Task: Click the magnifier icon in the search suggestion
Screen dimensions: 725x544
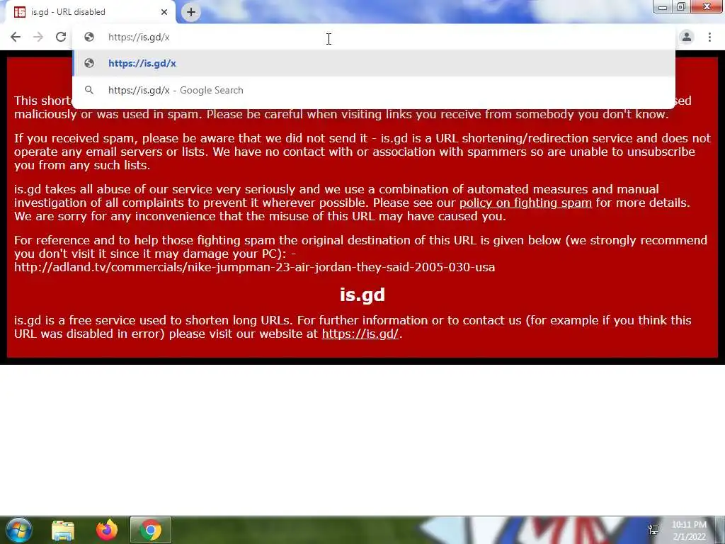Action: click(x=89, y=90)
